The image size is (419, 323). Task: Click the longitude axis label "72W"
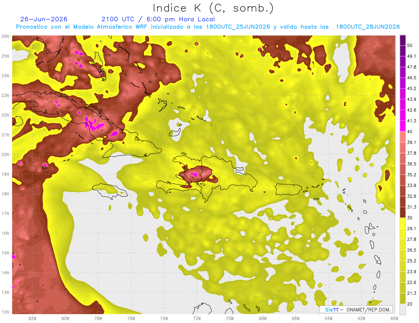click(197, 318)
